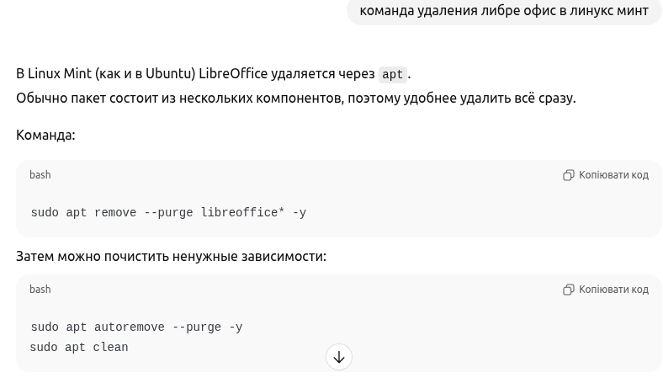Click the copy icon in second code block
663x378 pixels.
pyautogui.click(x=568, y=290)
